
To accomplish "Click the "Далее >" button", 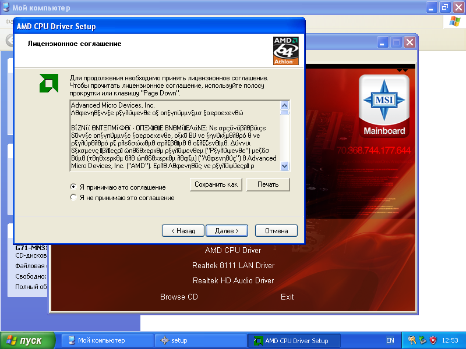I will coord(227,230).
